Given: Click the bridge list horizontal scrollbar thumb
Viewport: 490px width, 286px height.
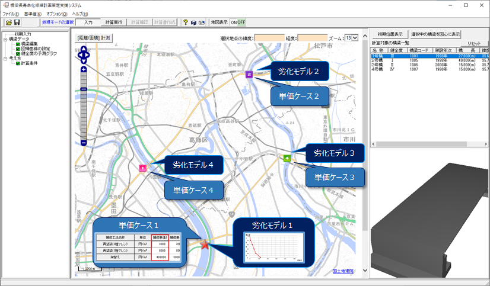Looking at the screenshot, I should point(421,144).
